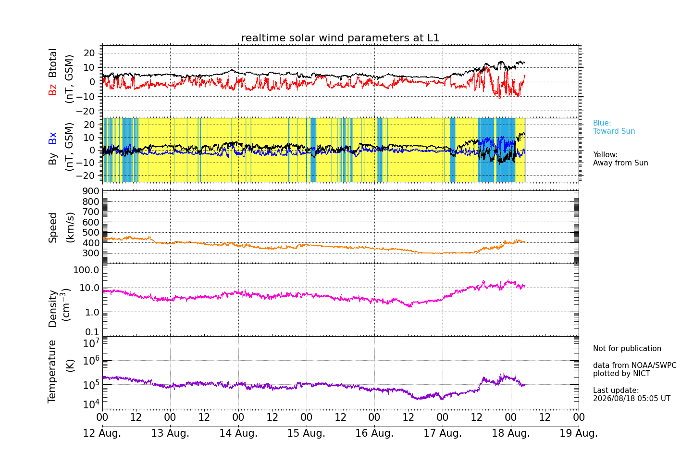Select the "Not for publication" note
The height and width of the screenshot is (454, 681).
[627, 349]
